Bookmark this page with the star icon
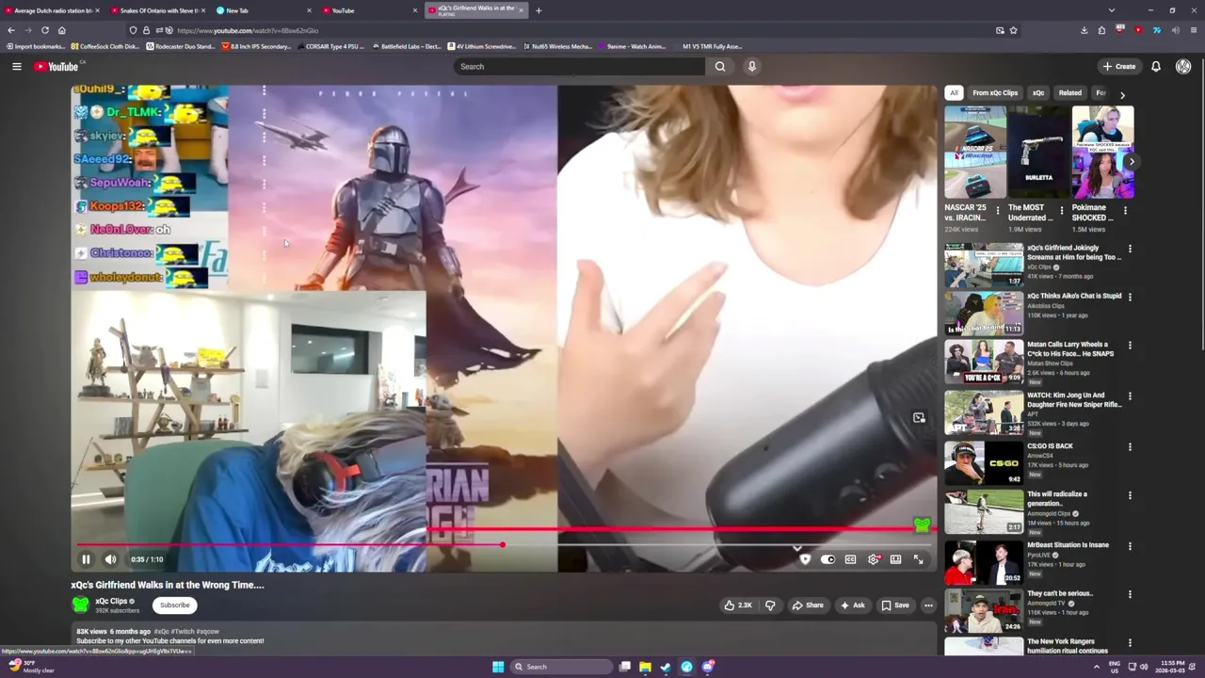 click(x=1013, y=30)
